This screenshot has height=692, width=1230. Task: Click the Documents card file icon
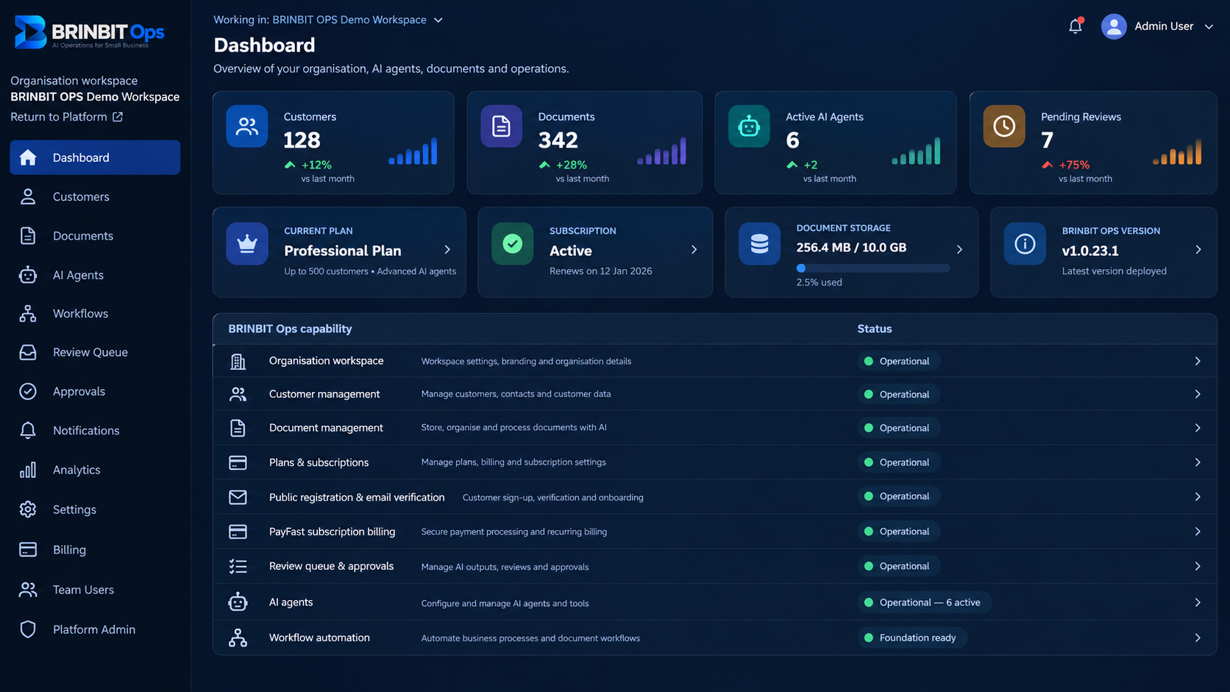point(501,126)
